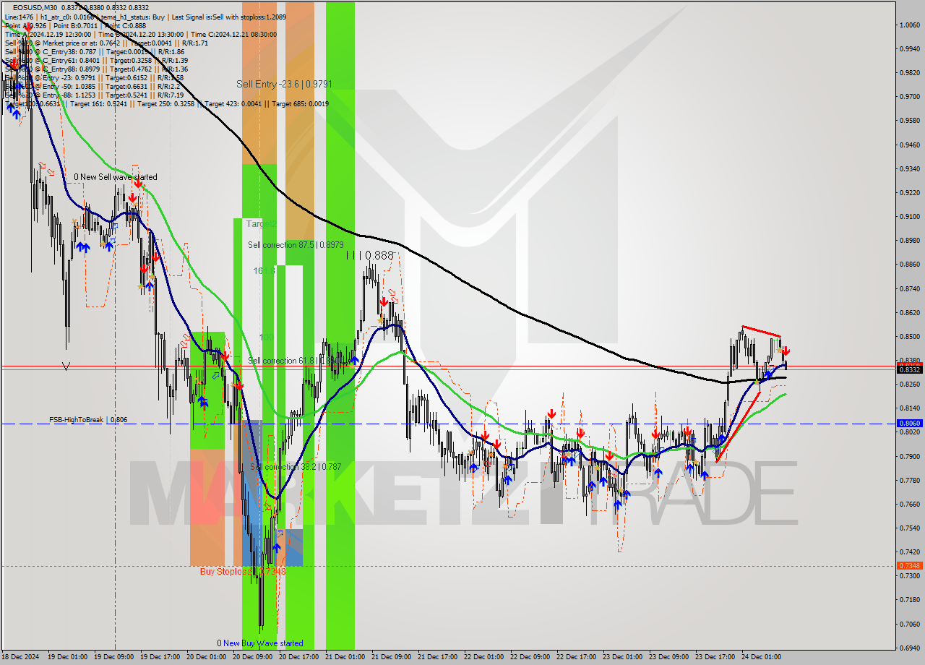
Task: Select the C_Entry88: 0.8979 info row
Action: (96, 69)
